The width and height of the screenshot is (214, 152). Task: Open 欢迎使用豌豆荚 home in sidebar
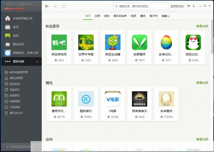click(22, 18)
